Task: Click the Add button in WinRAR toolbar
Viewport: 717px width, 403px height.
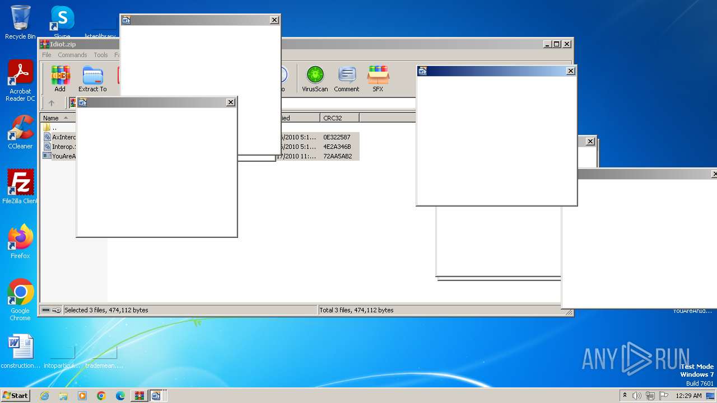Action: pos(60,79)
